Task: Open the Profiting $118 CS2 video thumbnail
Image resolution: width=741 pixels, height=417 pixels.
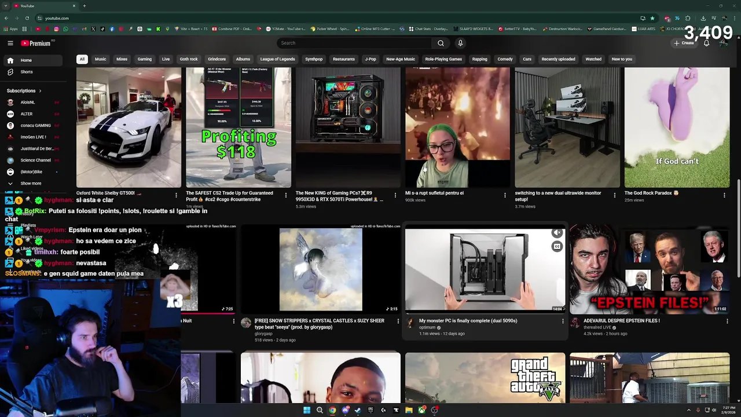Action: pyautogui.click(x=239, y=127)
